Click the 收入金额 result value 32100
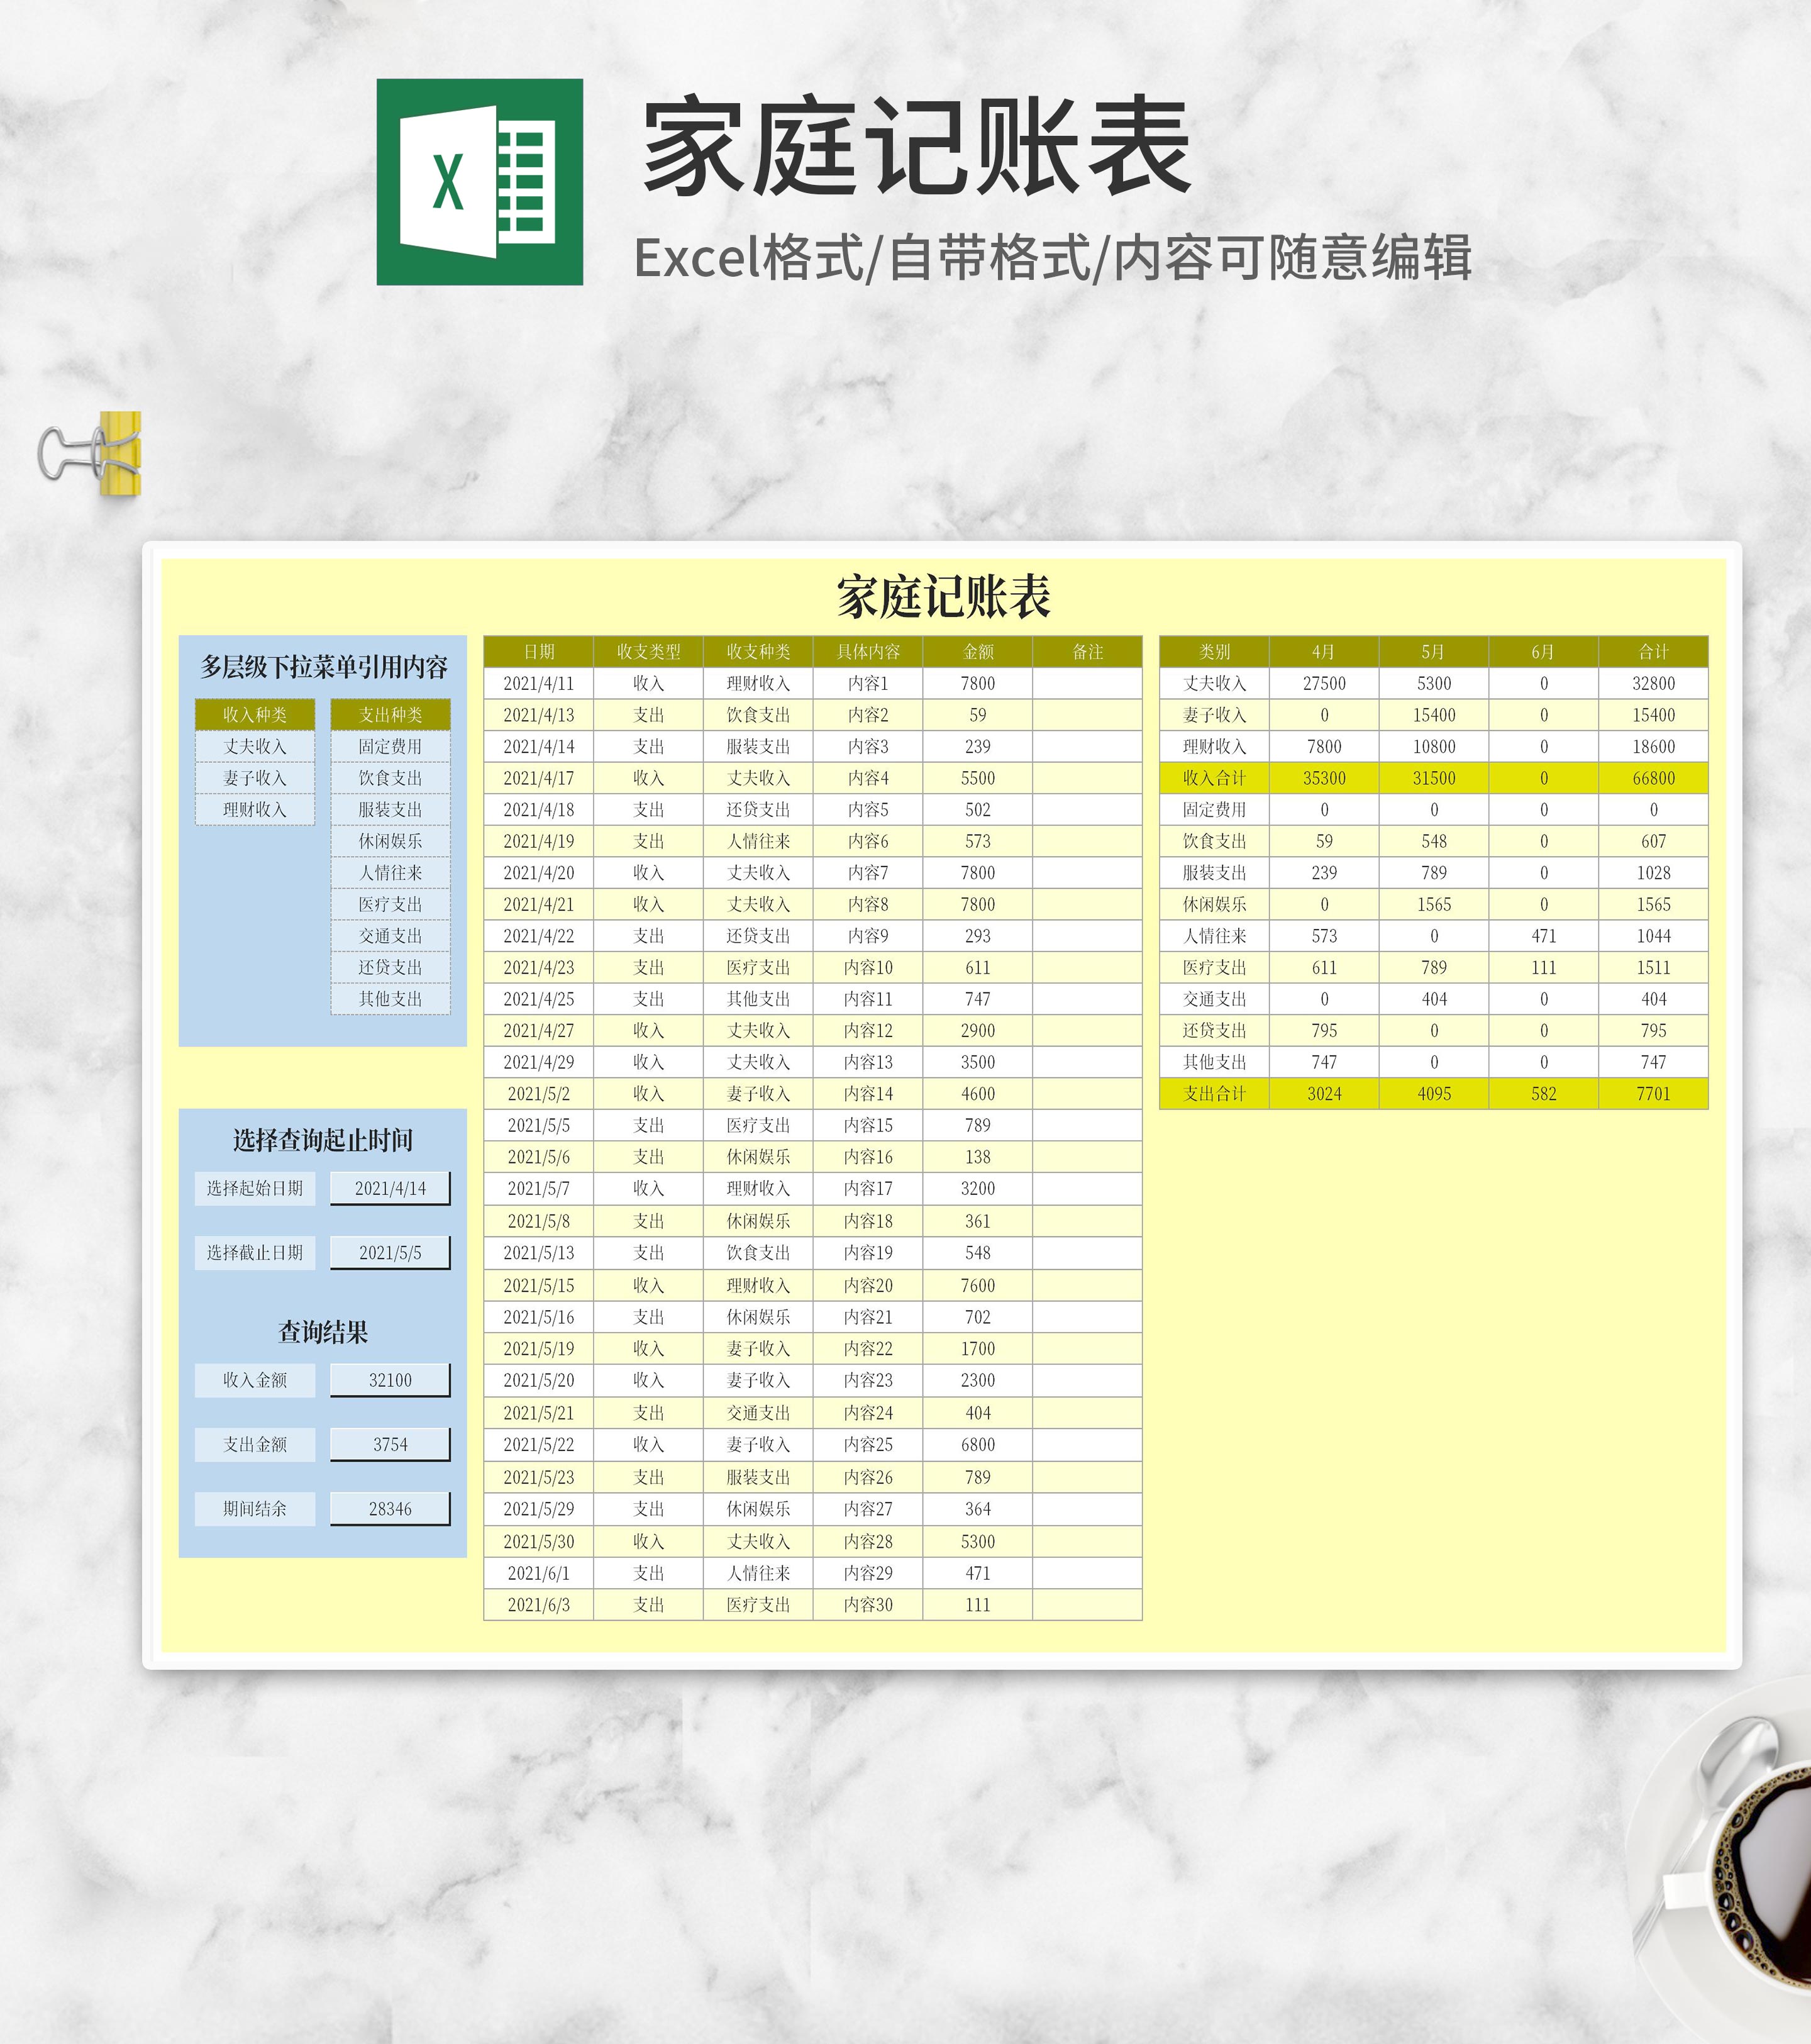This screenshot has width=1811, height=2044. 390,1380
